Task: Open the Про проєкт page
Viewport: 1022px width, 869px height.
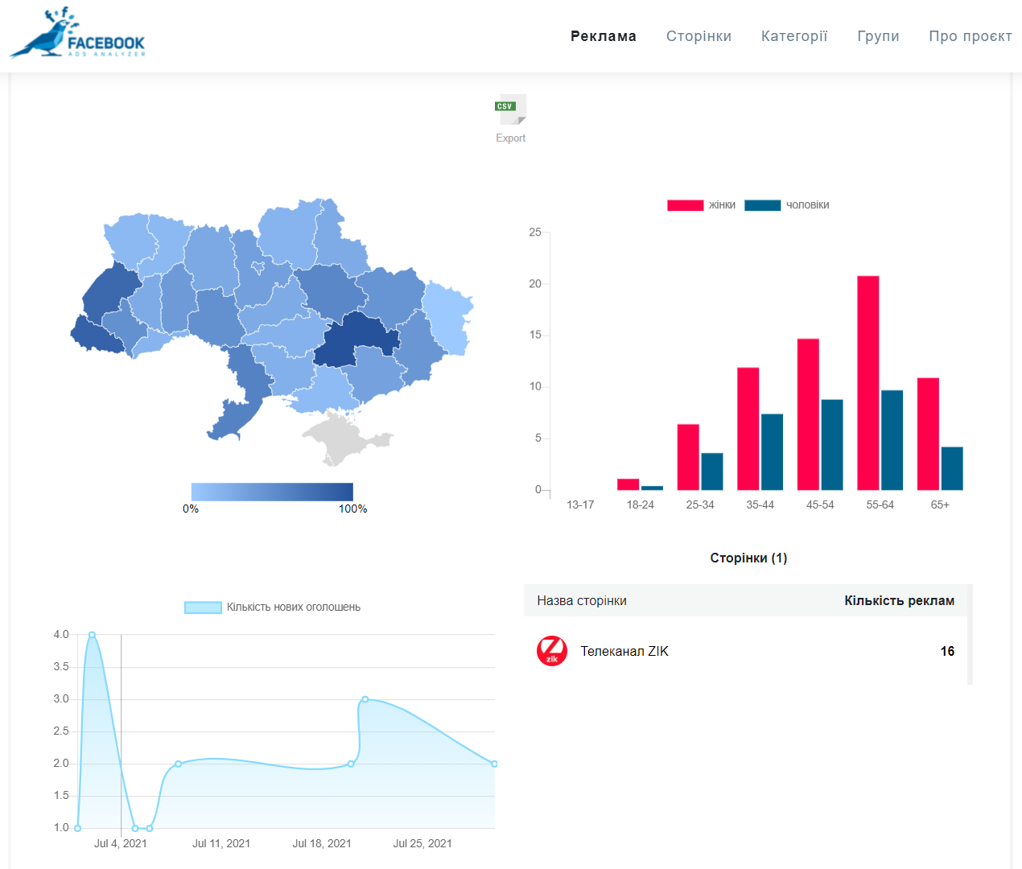Action: (x=970, y=36)
